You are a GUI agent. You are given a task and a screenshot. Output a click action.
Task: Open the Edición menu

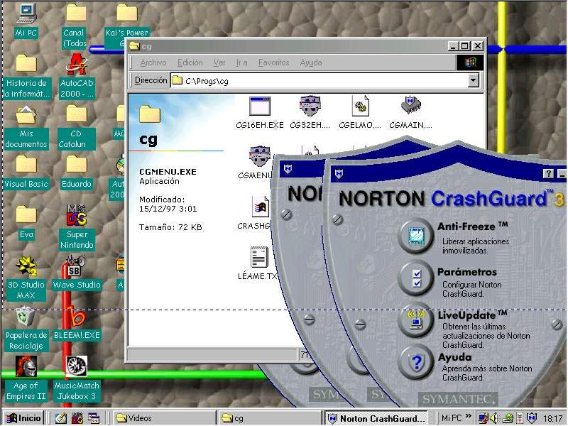click(x=190, y=62)
